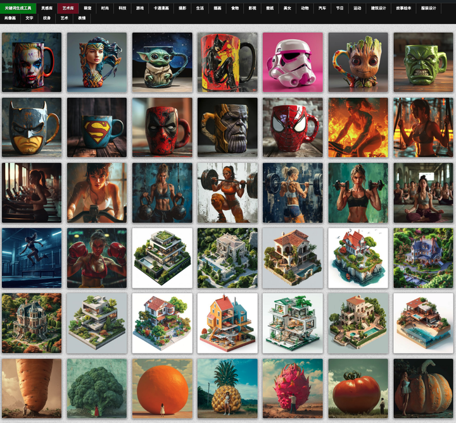View the red boxing gloves woman image
Viewport: 456px width, 423px height.
pos(97,258)
